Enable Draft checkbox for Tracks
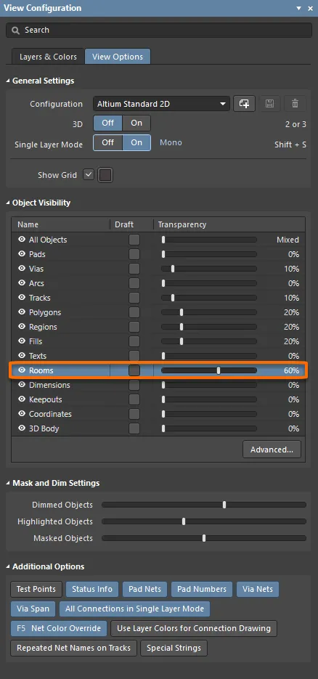 [x=134, y=298]
